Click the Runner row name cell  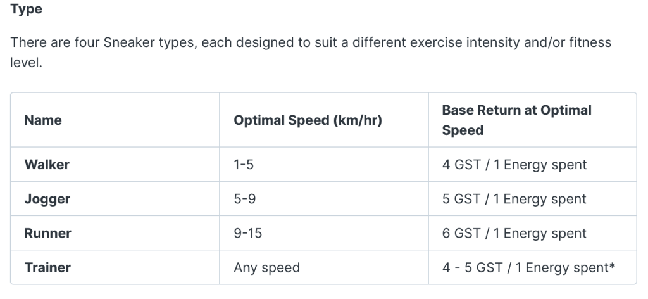(x=47, y=233)
